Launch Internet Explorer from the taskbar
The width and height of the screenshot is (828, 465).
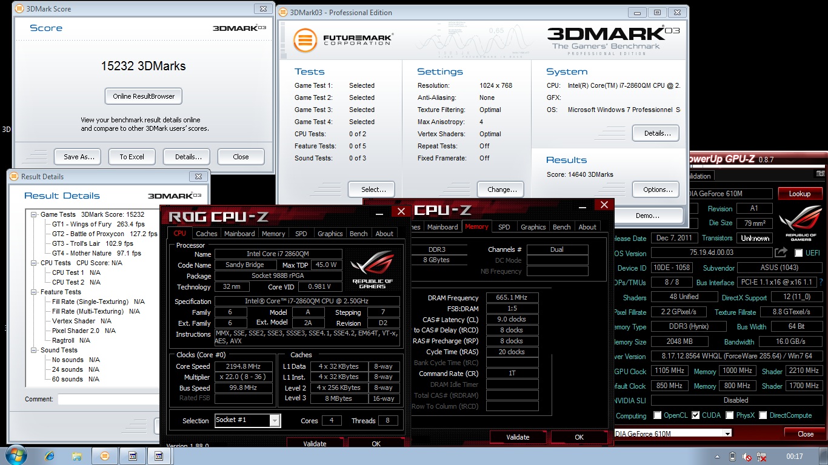point(49,456)
